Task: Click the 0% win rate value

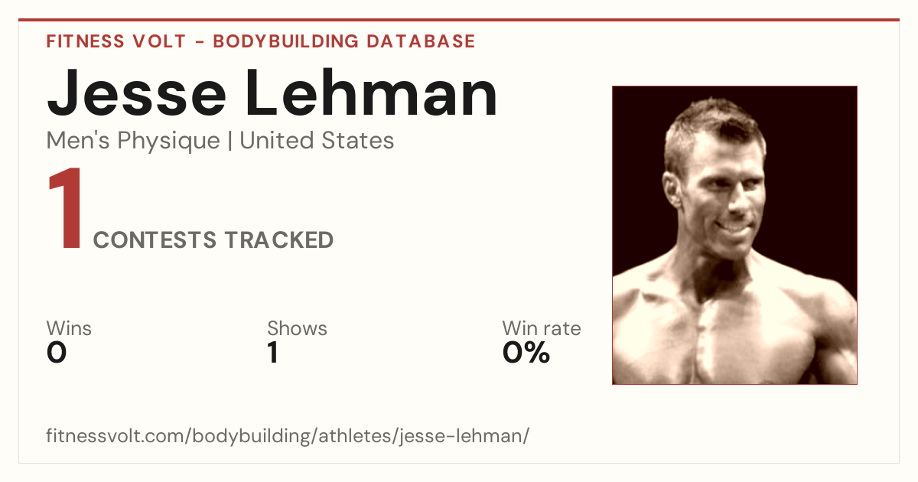Action: pos(526,353)
